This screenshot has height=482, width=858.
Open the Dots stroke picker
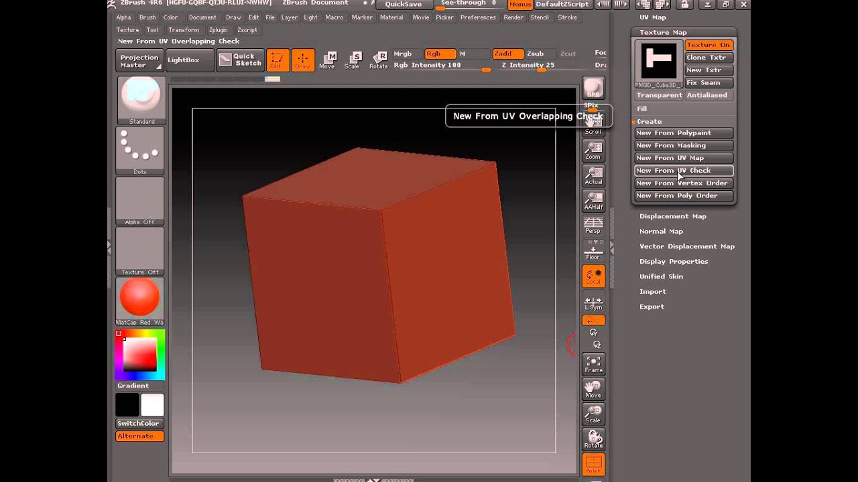coord(140,151)
